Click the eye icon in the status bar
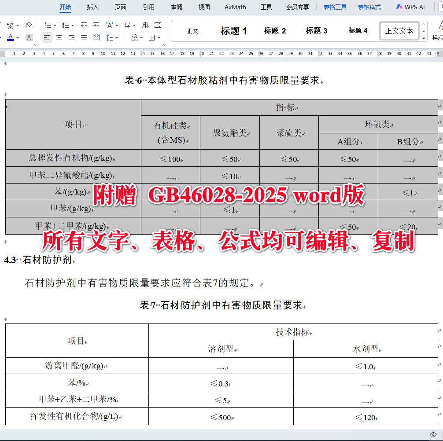 tap(433, 434)
